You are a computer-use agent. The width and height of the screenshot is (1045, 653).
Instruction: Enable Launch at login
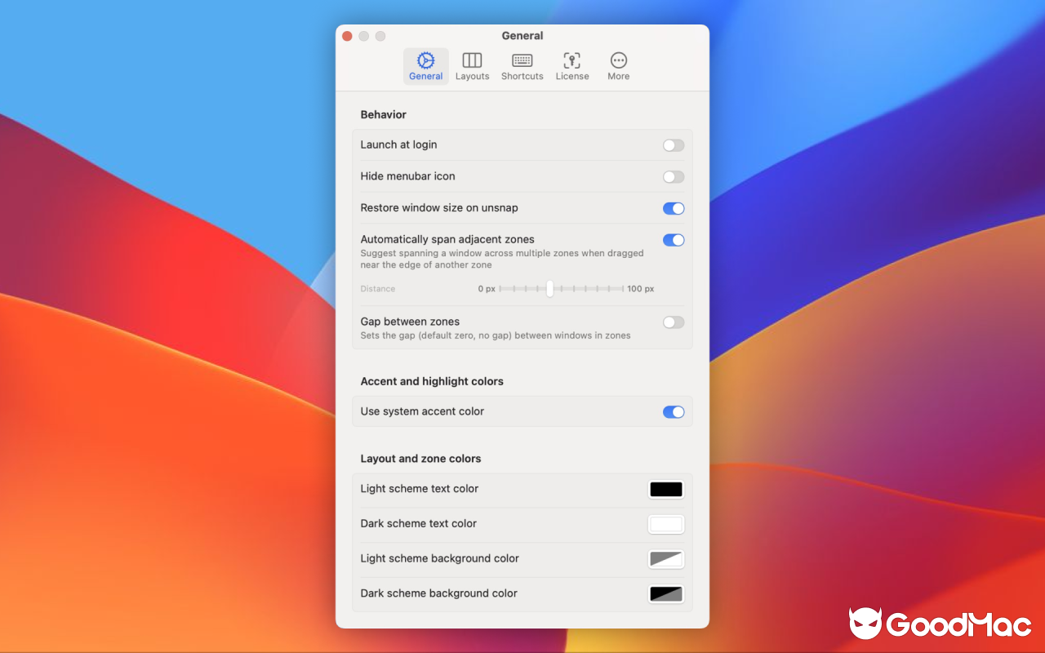point(673,144)
